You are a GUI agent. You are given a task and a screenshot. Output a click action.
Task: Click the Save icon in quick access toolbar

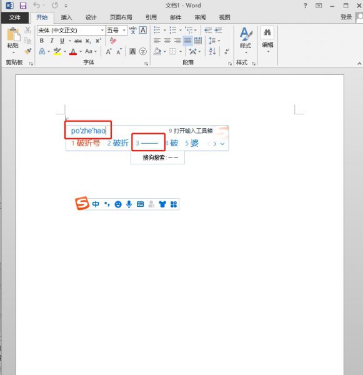23,6
